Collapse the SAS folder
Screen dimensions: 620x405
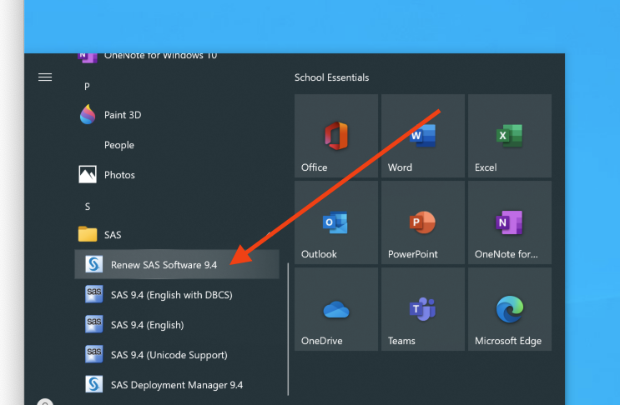113,235
